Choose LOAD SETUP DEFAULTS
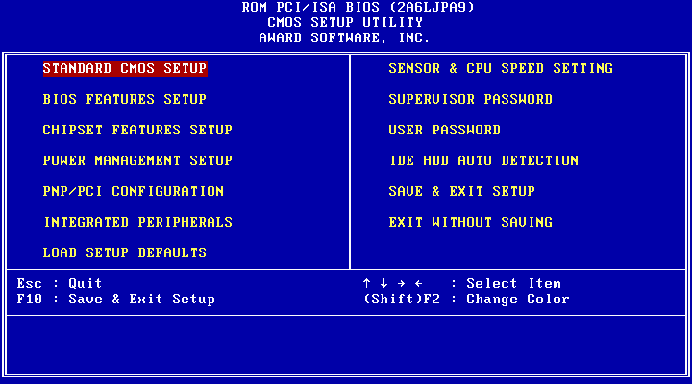This screenshot has height=384, width=692. point(125,252)
